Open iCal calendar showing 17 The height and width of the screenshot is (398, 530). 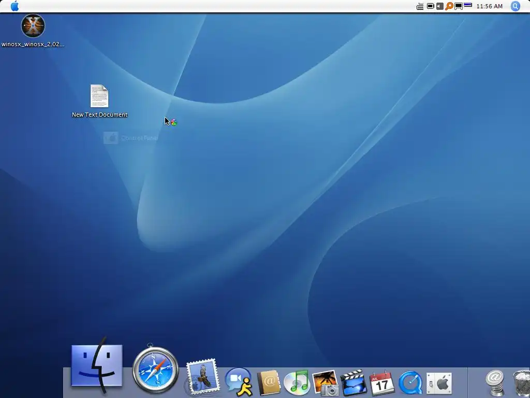pyautogui.click(x=382, y=383)
